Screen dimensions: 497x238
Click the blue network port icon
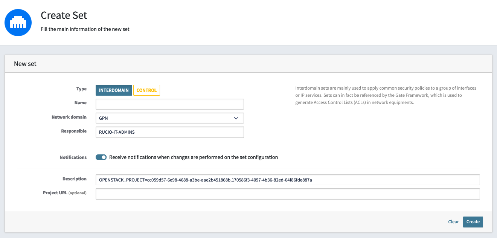pos(18,23)
